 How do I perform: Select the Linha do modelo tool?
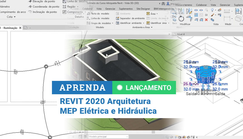point(98,18)
